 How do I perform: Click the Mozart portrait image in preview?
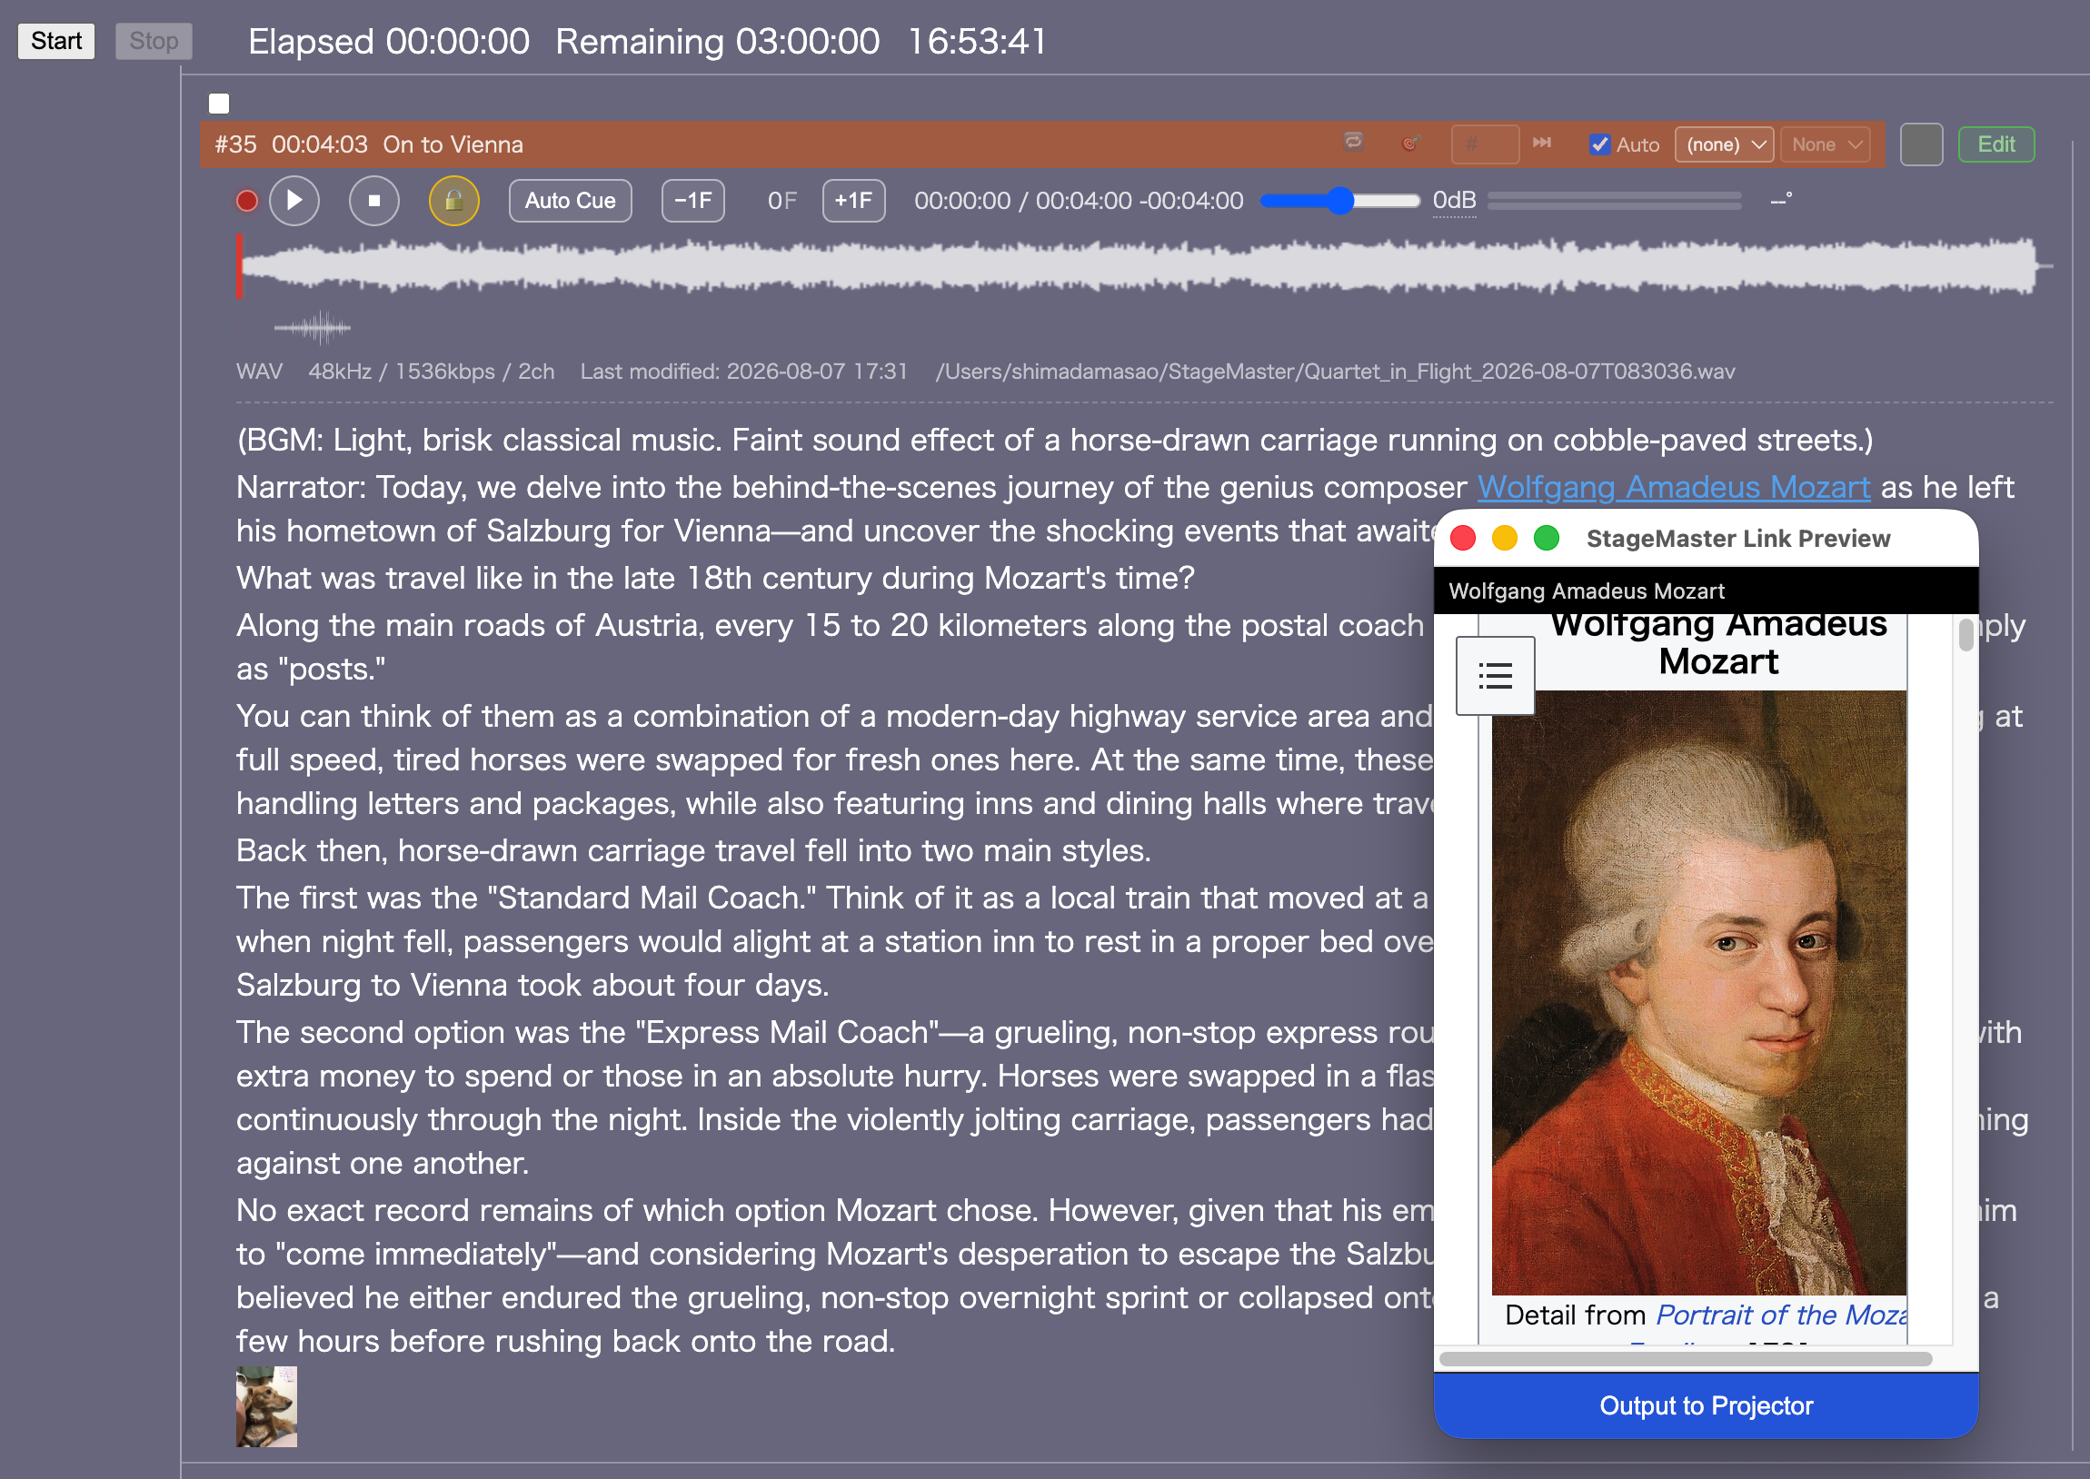click(x=1698, y=992)
